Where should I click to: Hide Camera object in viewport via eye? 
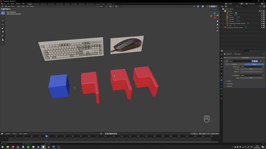[x=261, y=13]
